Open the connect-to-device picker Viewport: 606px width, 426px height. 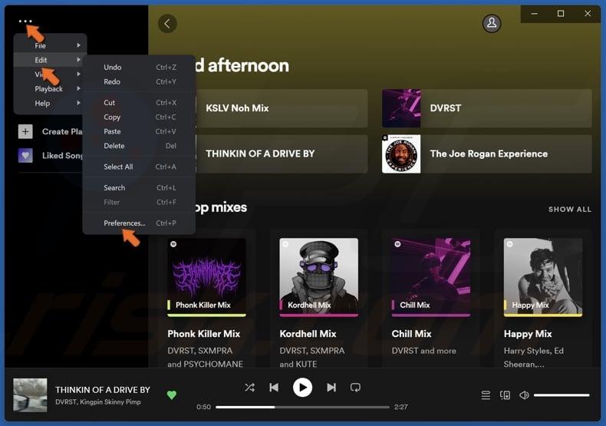(x=505, y=395)
